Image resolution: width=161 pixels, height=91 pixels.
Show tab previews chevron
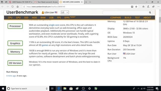pyautogui.click(x=90, y=2)
